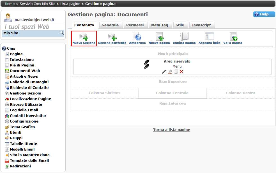Click the Duplica pagina icon
This screenshot has width=276, height=173.
(184, 37)
